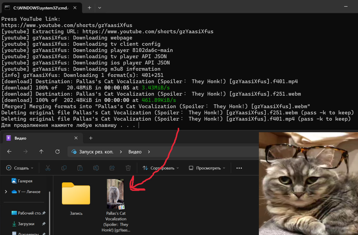Viewport: 358px width, 235px height.
Task: Click the Видео tab media icon
Action: click(x=9, y=138)
